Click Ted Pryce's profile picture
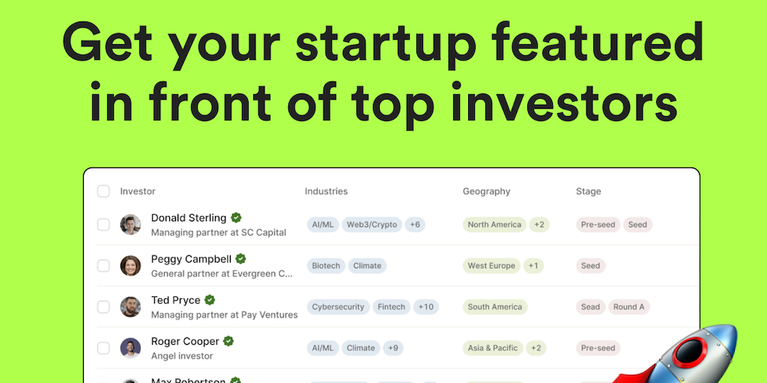 pyautogui.click(x=130, y=307)
